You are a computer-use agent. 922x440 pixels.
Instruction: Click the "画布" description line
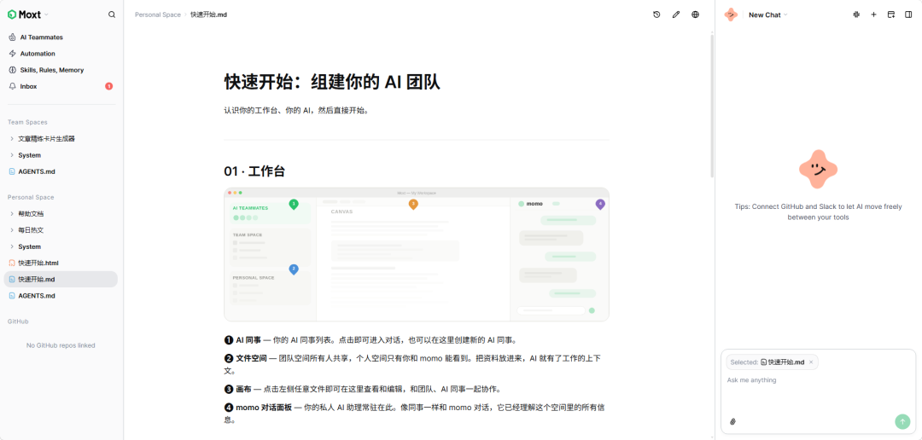point(362,389)
